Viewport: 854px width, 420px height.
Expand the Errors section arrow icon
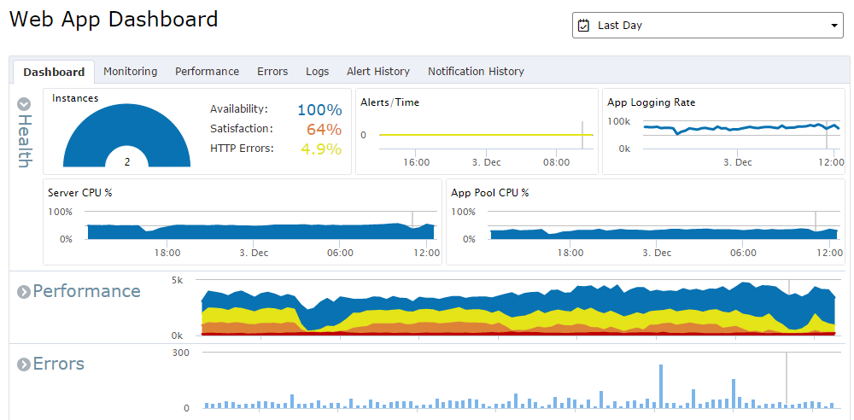(x=23, y=365)
